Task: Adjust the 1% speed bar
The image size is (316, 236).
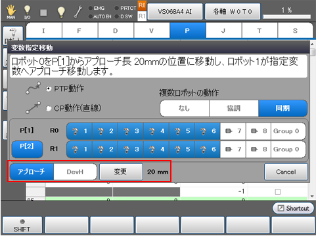Action: (x=286, y=17)
